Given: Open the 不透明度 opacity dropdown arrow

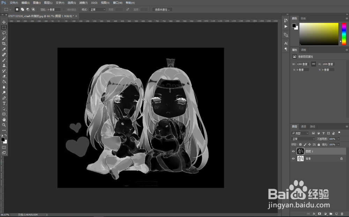Looking at the screenshot, I should click(339, 139).
